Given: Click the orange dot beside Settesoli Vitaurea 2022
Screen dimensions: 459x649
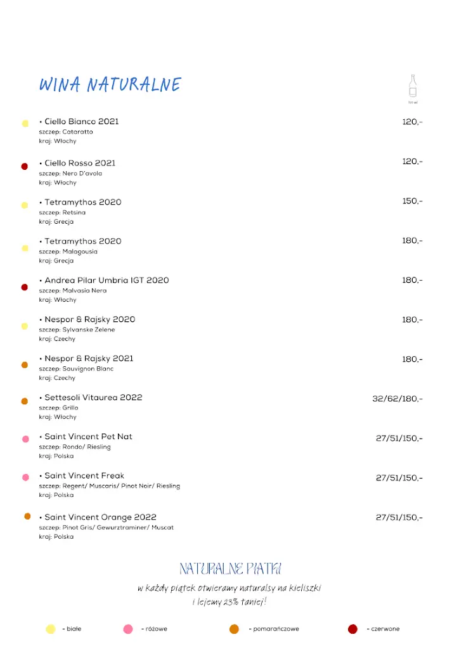Looking at the screenshot, I should tap(25, 401).
